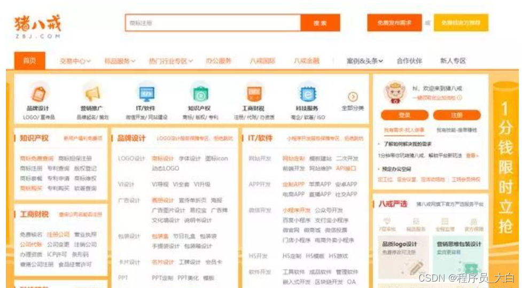This screenshot has width=522, height=288.
Task: Open the 注册公司 link
Action: (58, 235)
